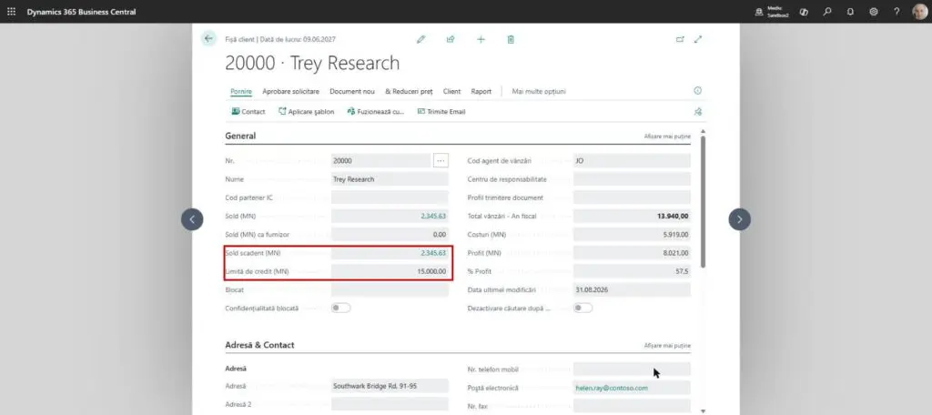Open the Client menu
This screenshot has width=932, height=415.
451,92
